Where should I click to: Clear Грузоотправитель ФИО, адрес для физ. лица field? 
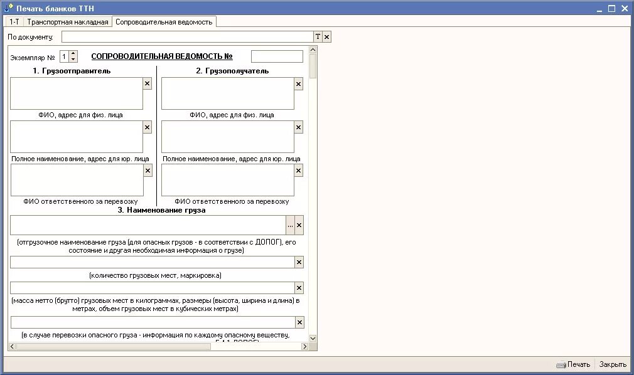[147, 83]
